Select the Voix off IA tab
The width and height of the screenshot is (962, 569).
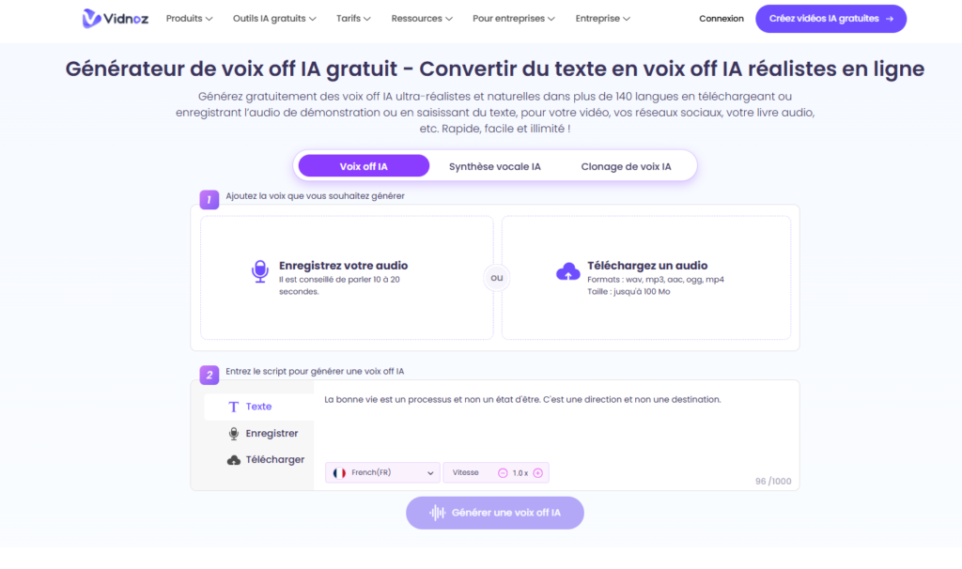tap(364, 166)
